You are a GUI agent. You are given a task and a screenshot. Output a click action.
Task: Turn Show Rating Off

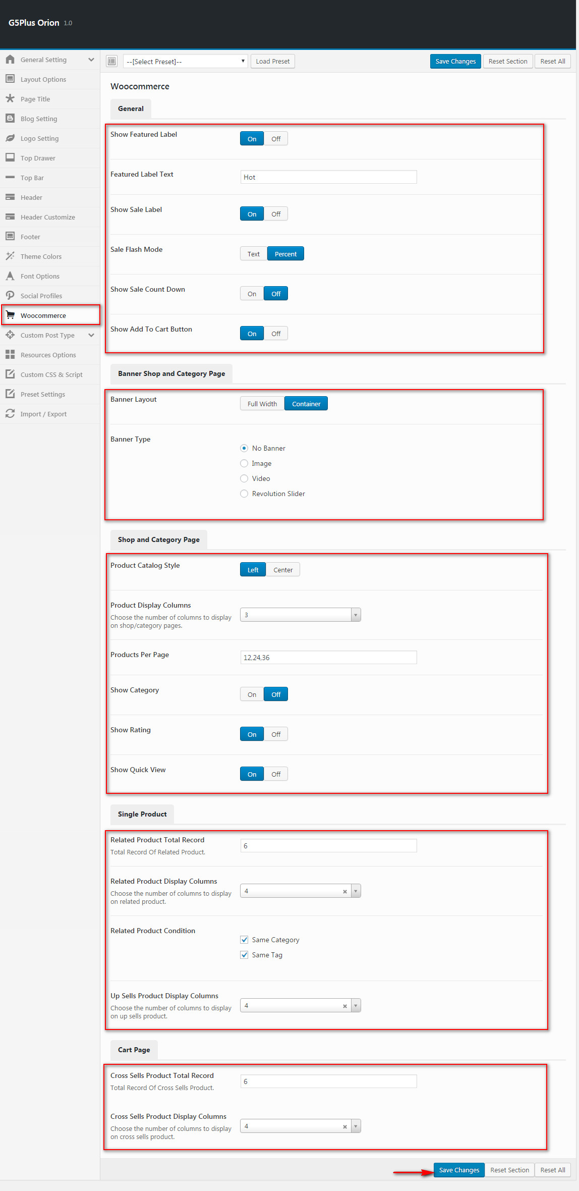click(276, 734)
